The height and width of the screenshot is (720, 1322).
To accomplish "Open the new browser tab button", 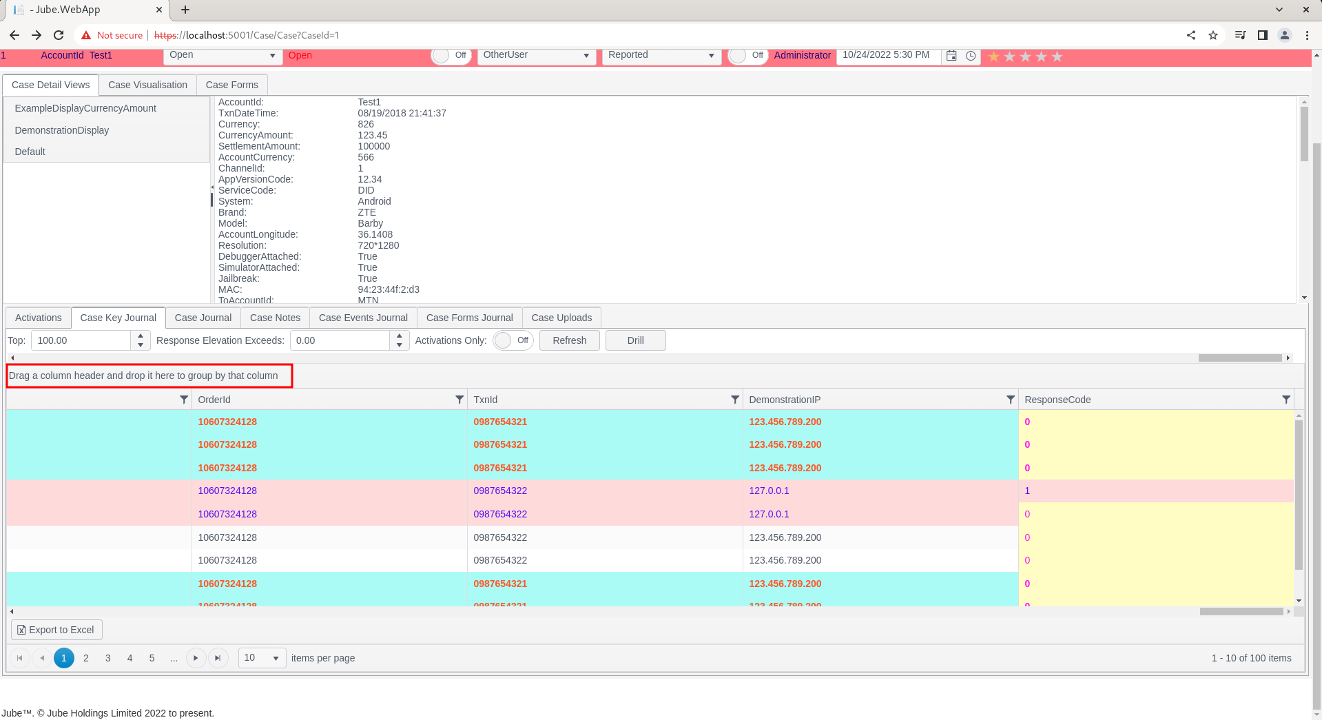I will pyautogui.click(x=185, y=10).
